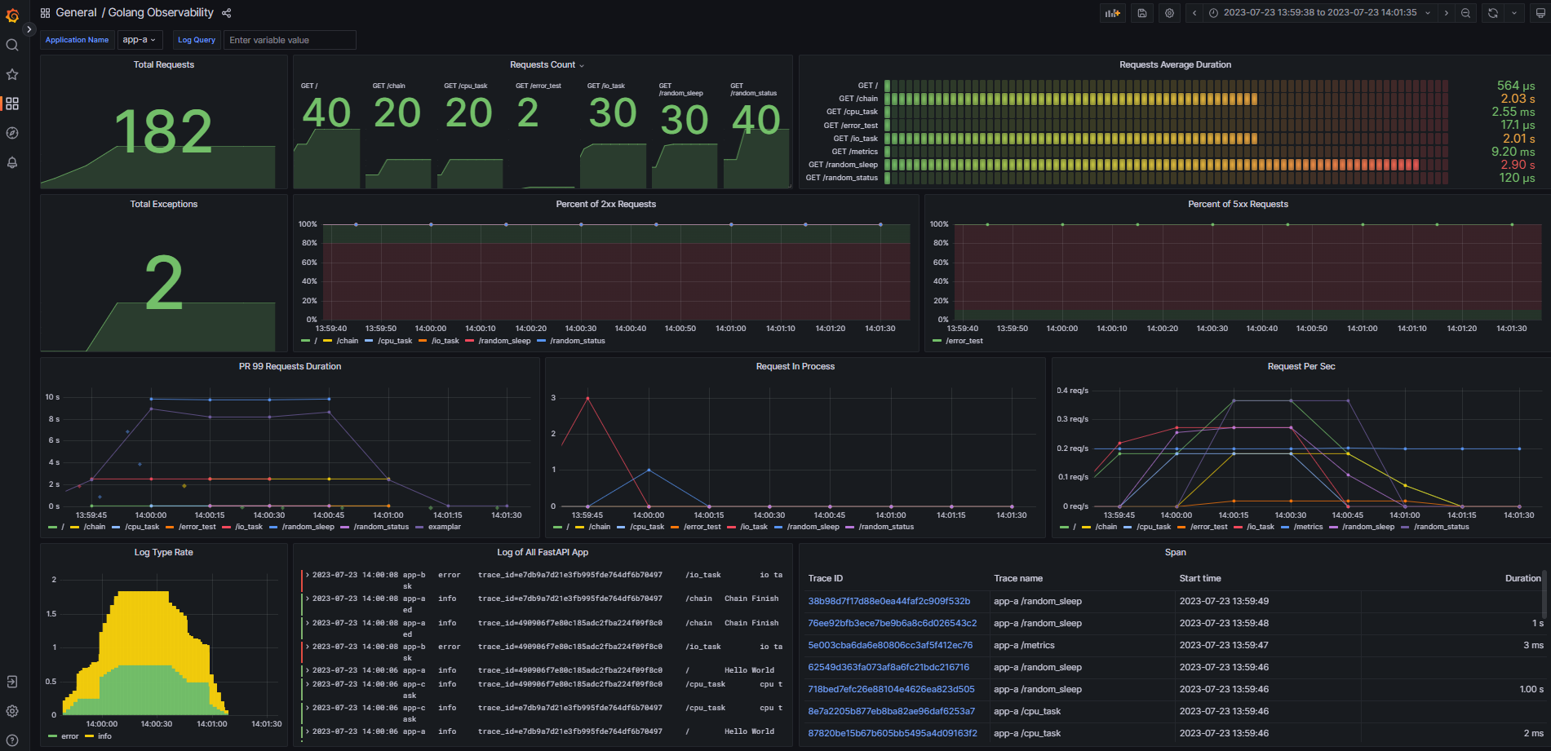Viewport: 1551px width, 751px height.
Task: Shift the time range backward
Action: [x=1194, y=13]
